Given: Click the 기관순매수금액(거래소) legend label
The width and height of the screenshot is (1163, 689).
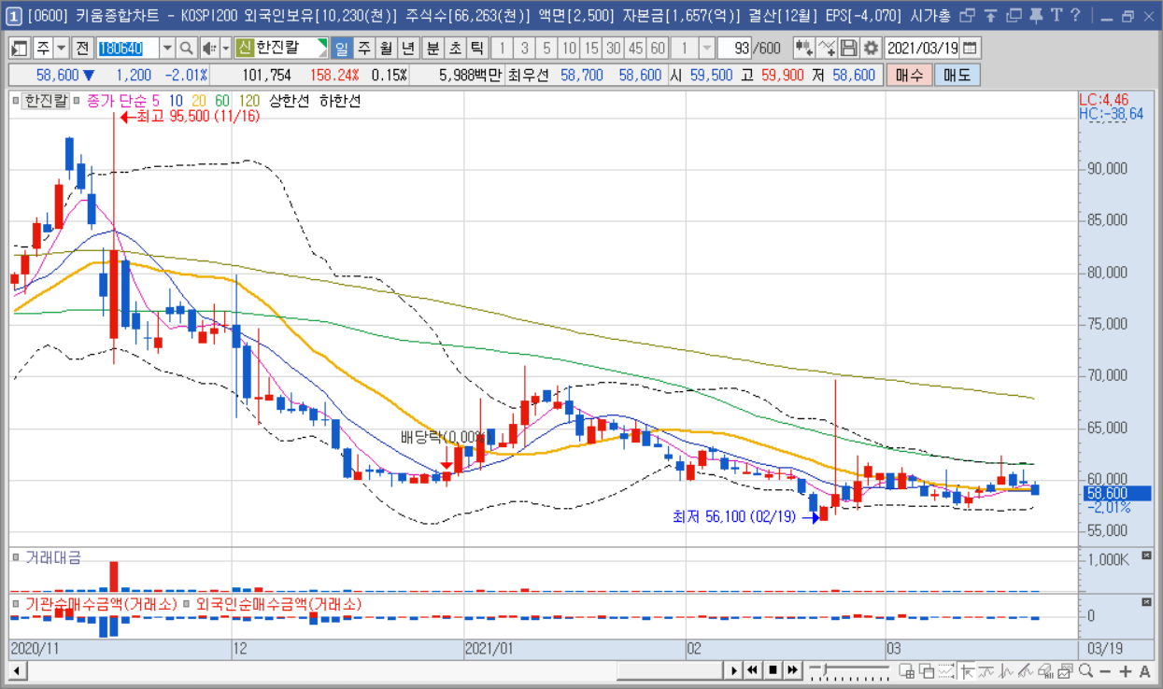Looking at the screenshot, I should pos(101,604).
